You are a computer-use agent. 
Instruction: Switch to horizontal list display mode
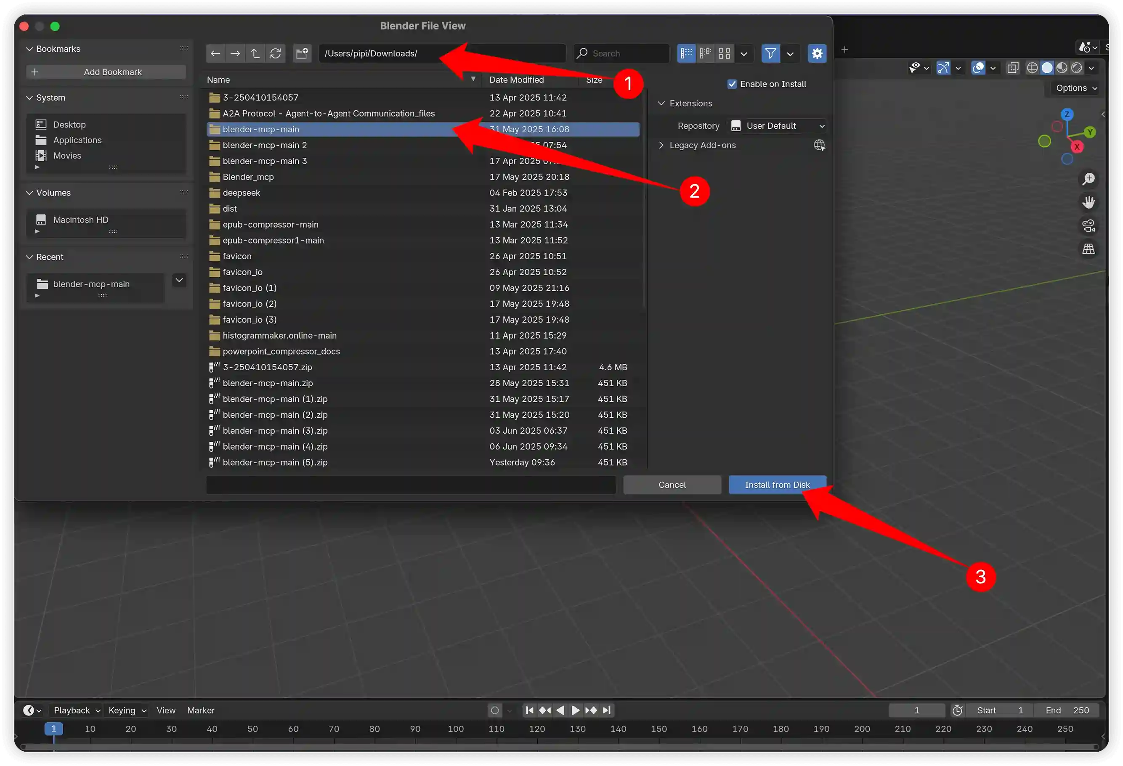pos(706,53)
